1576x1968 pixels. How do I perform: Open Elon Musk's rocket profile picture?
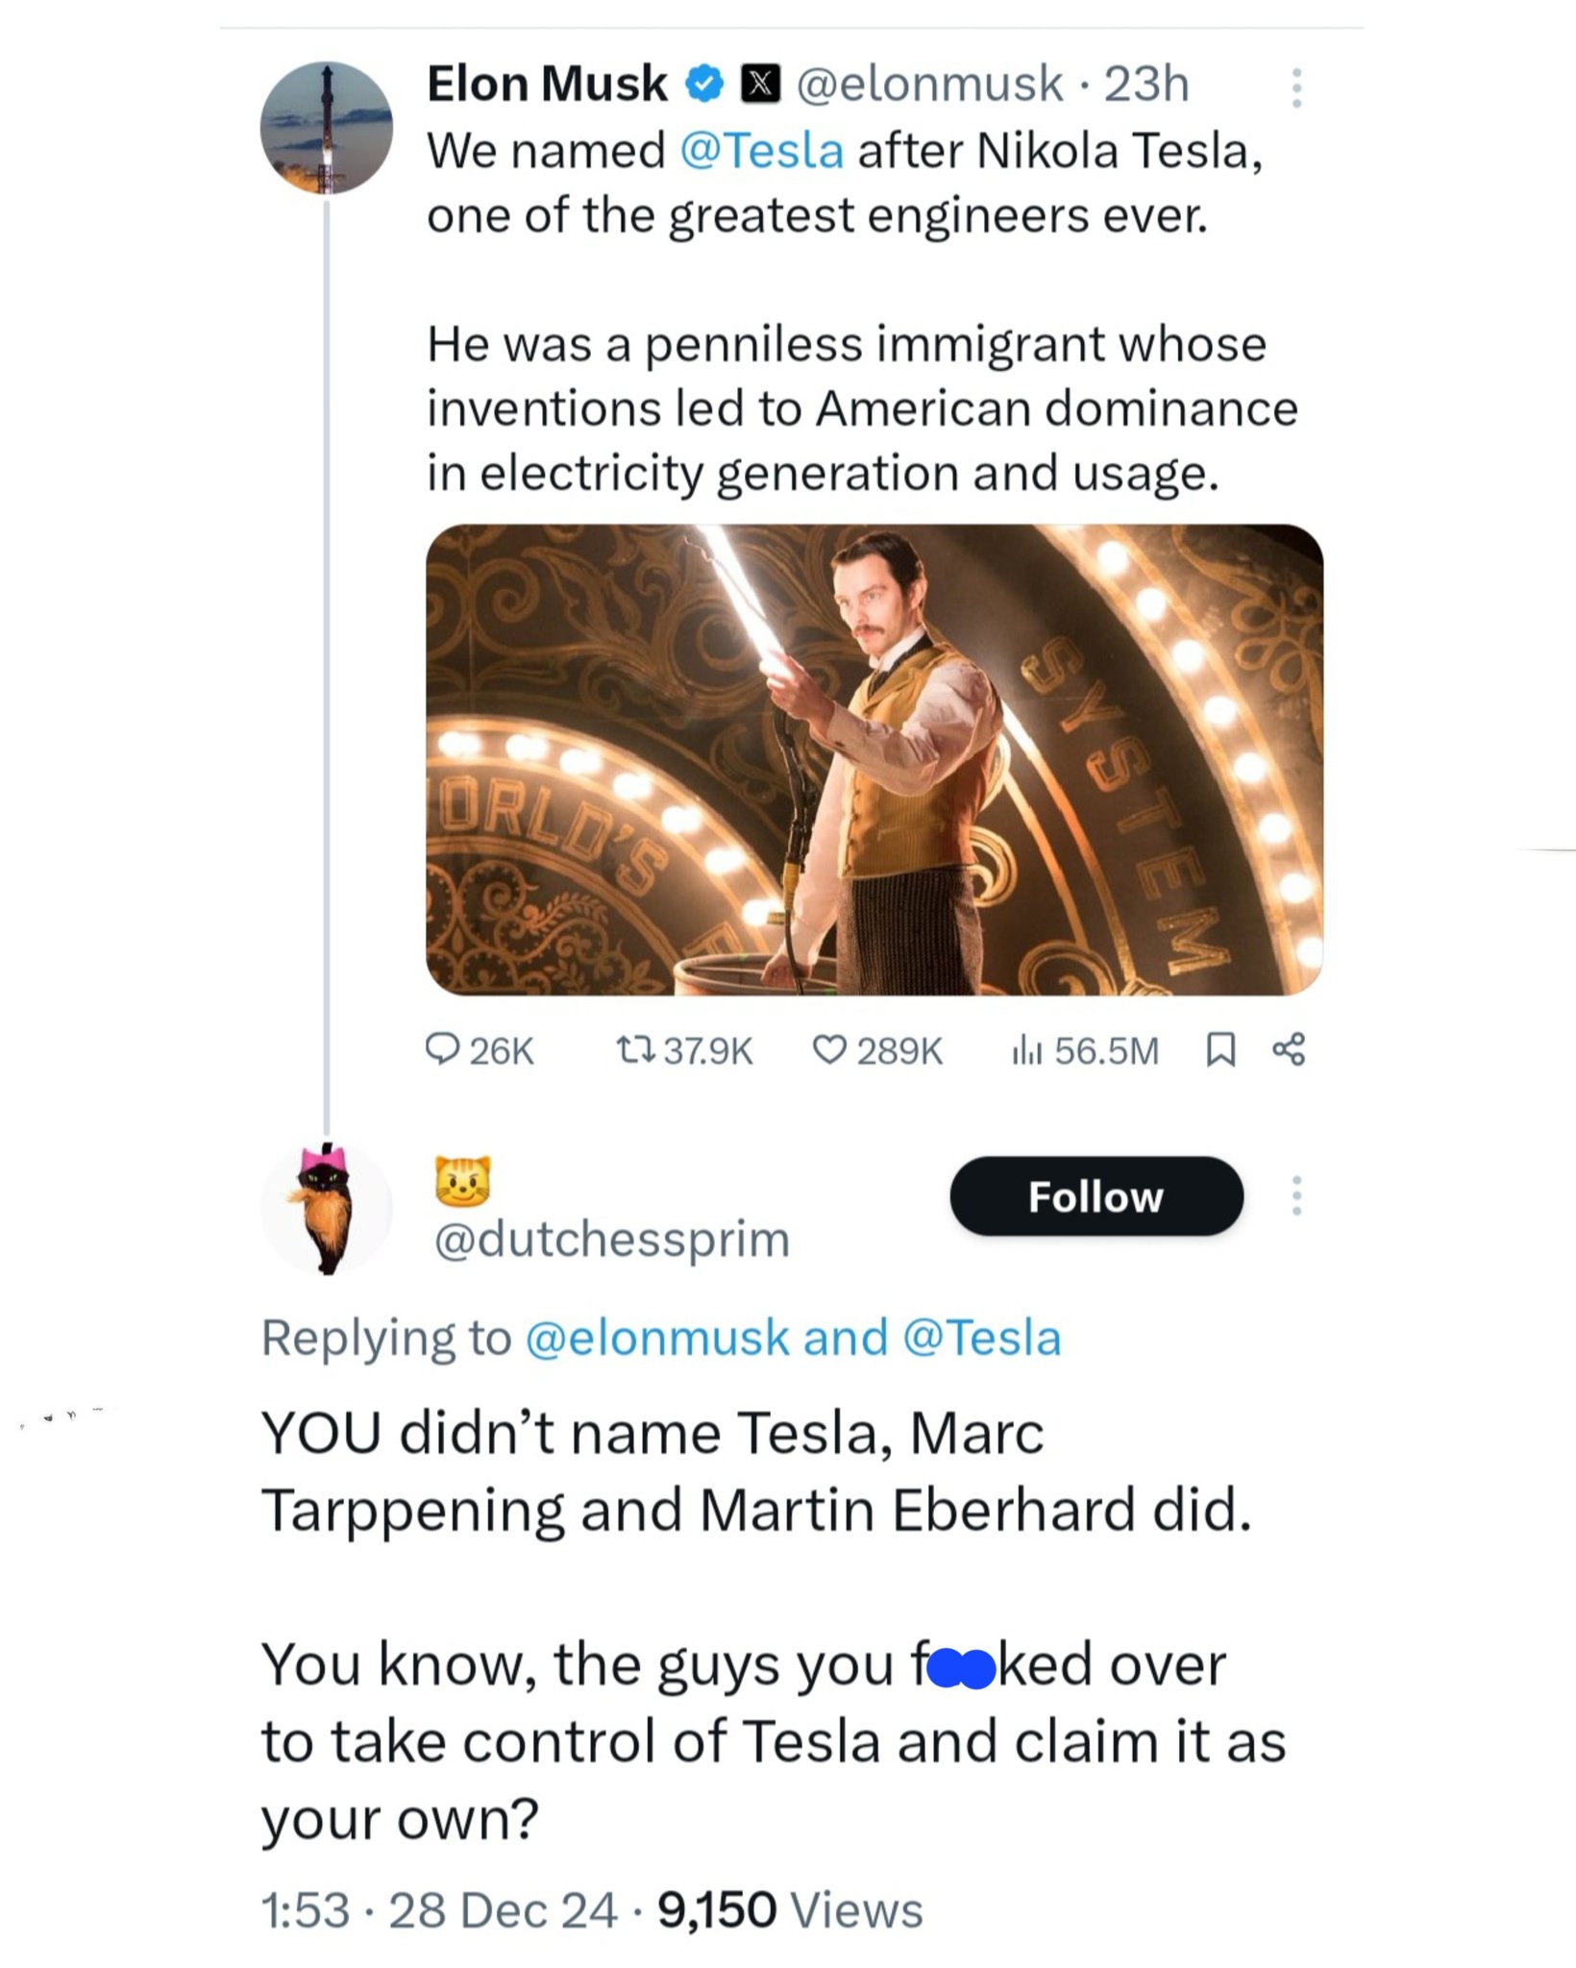327,129
